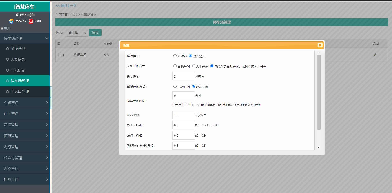392x193 pixels.
Task: Click the colorful house icon under the welcome text
Action: 11,21
